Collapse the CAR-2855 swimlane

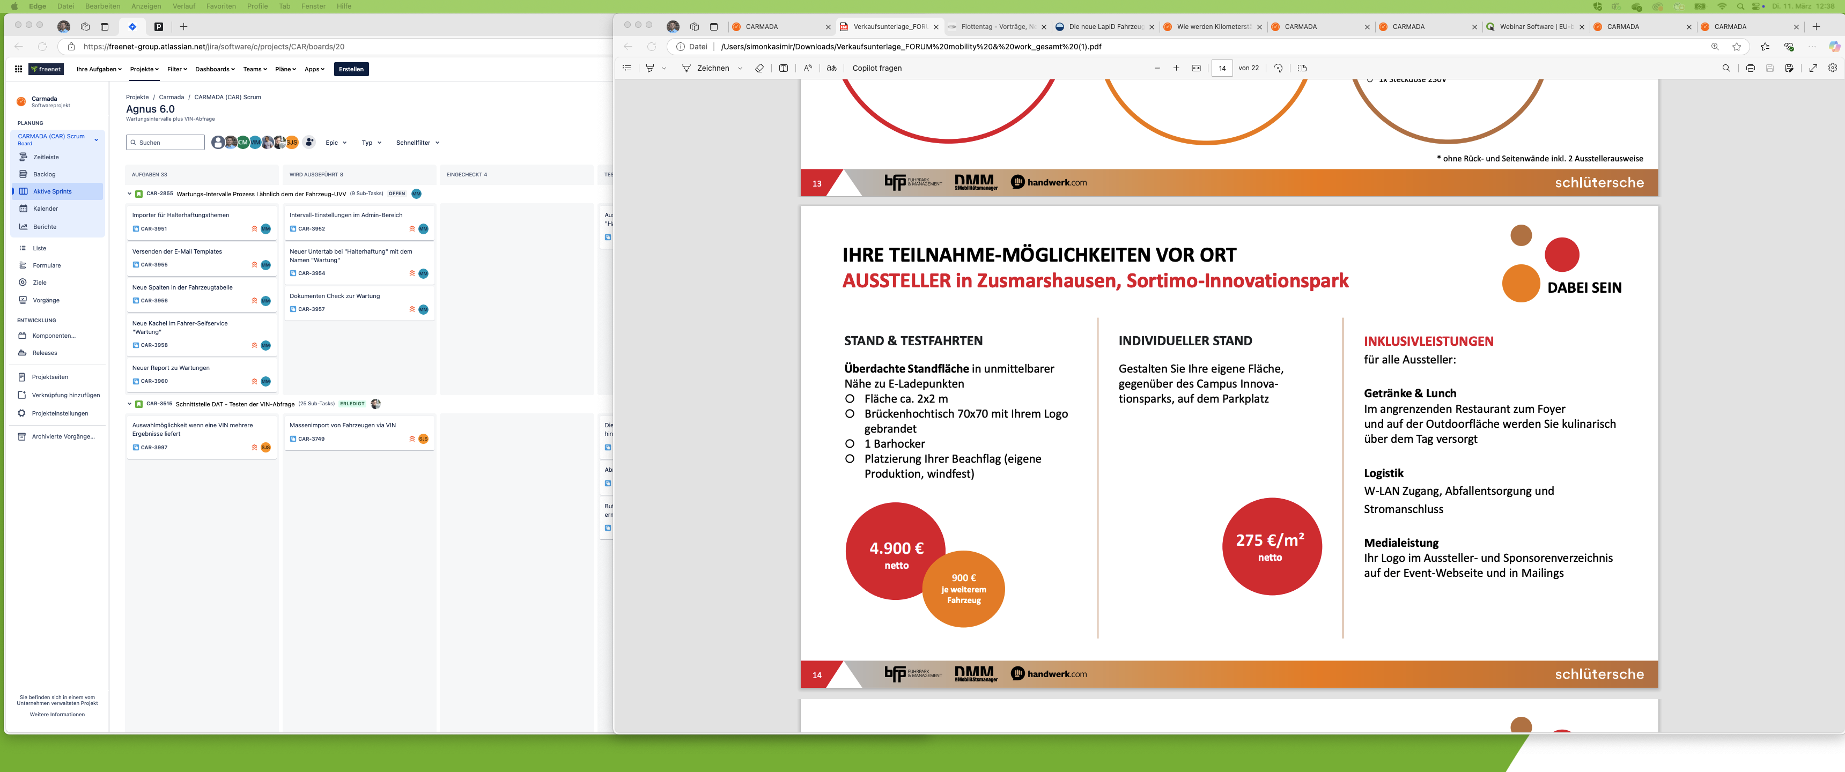pyautogui.click(x=130, y=194)
